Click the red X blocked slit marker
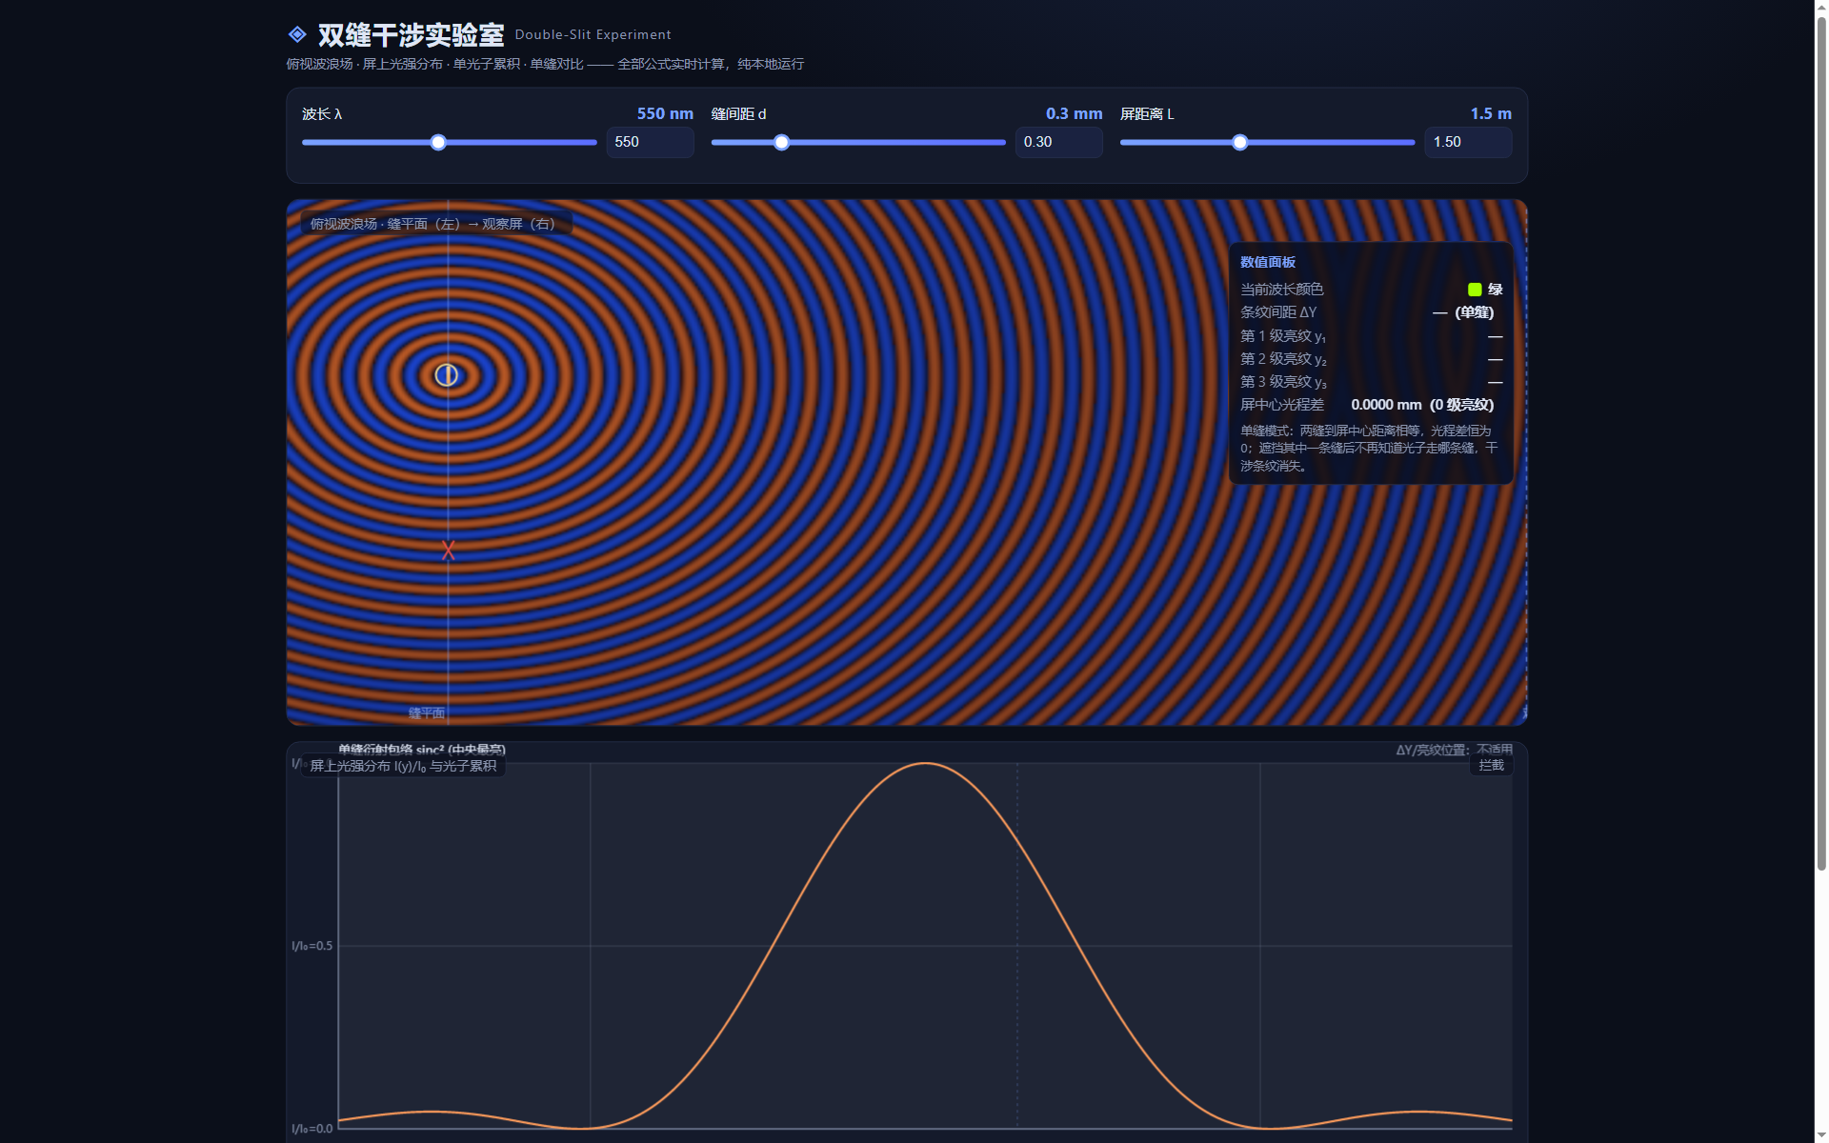 448,551
